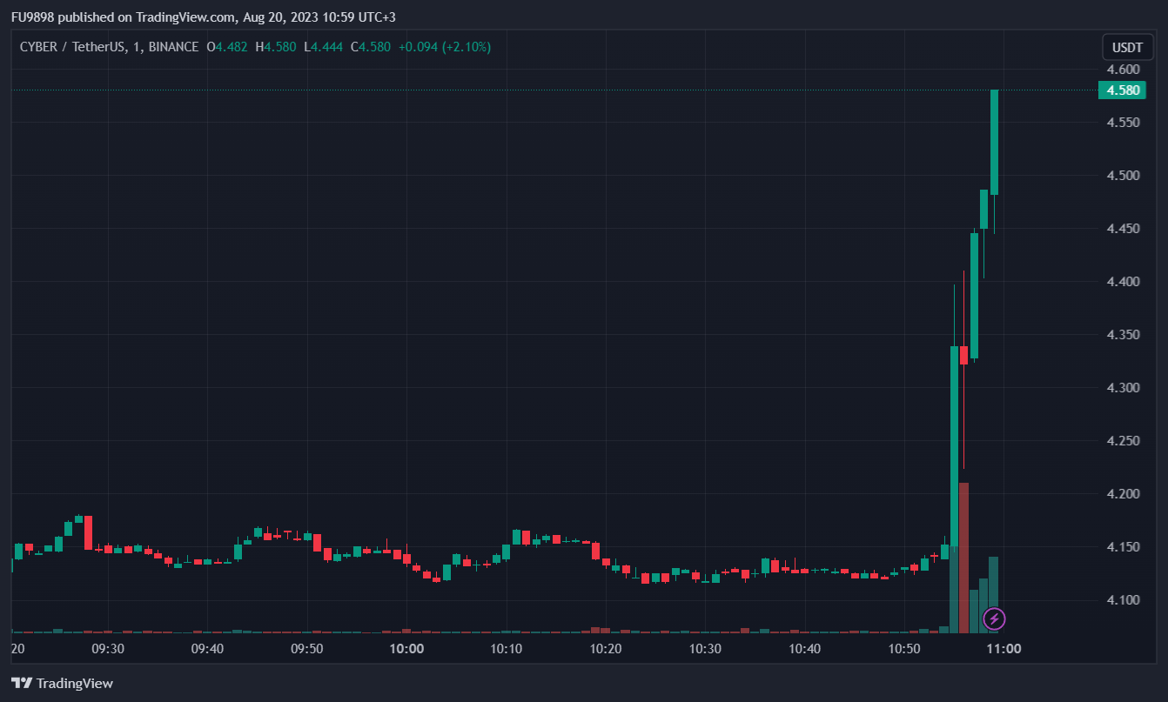Click the 4.100 price scale label
The width and height of the screenshot is (1168, 702).
pos(1123,600)
